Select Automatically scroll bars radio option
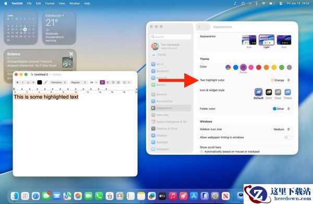 tap(201, 152)
